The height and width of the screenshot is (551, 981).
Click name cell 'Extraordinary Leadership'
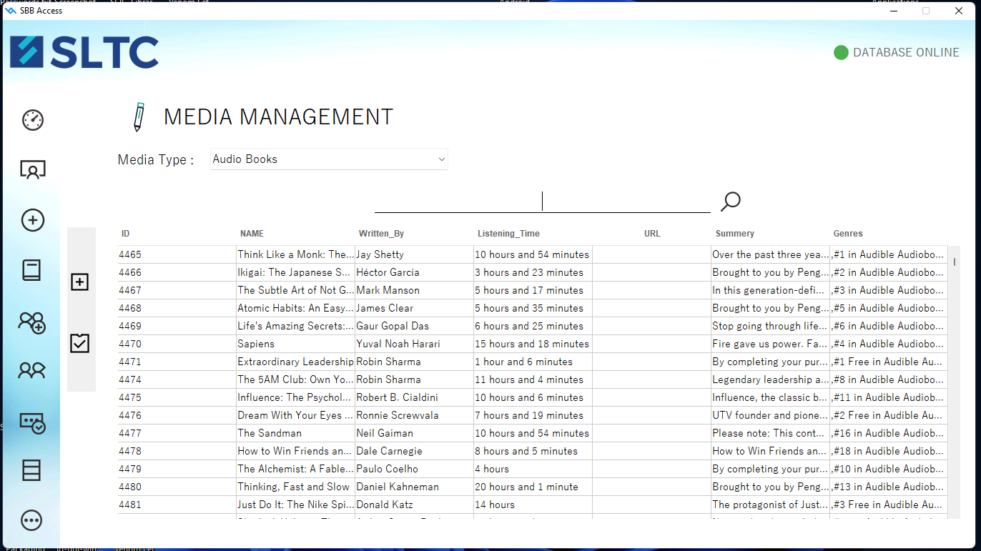[296, 362]
